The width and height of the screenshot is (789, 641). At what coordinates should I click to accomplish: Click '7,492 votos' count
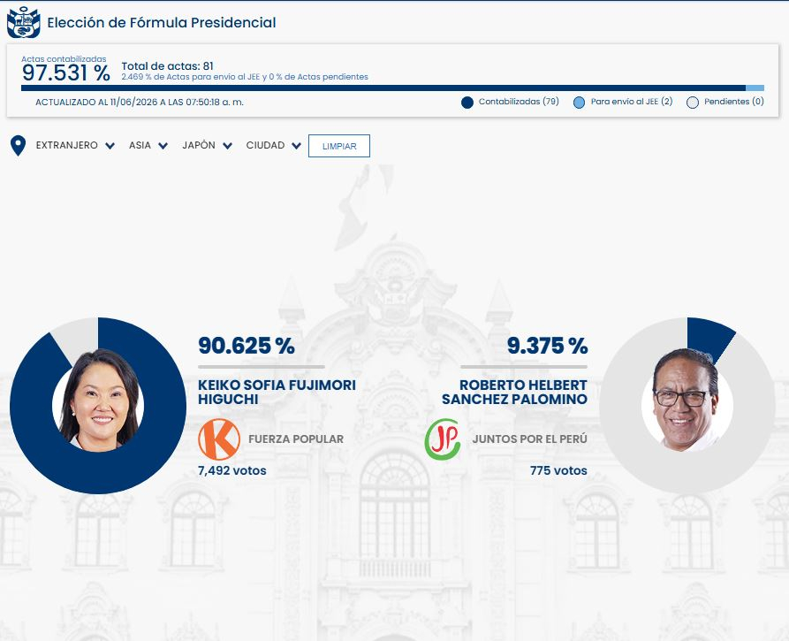click(x=232, y=471)
